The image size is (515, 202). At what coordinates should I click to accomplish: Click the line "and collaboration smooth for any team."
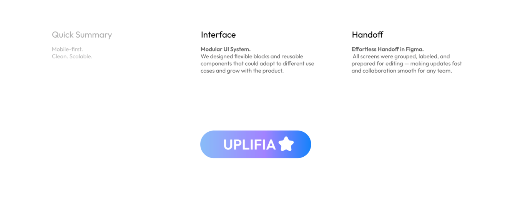pos(401,71)
